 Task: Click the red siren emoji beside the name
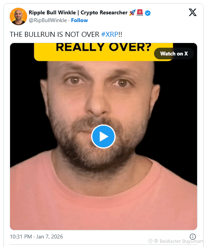tap(140, 12)
